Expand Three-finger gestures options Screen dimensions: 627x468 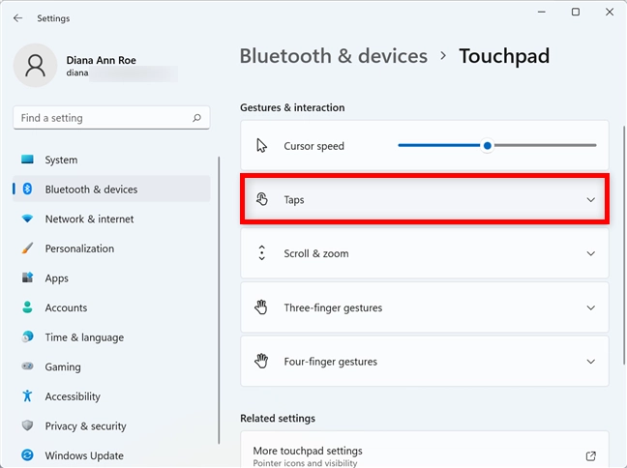point(424,307)
